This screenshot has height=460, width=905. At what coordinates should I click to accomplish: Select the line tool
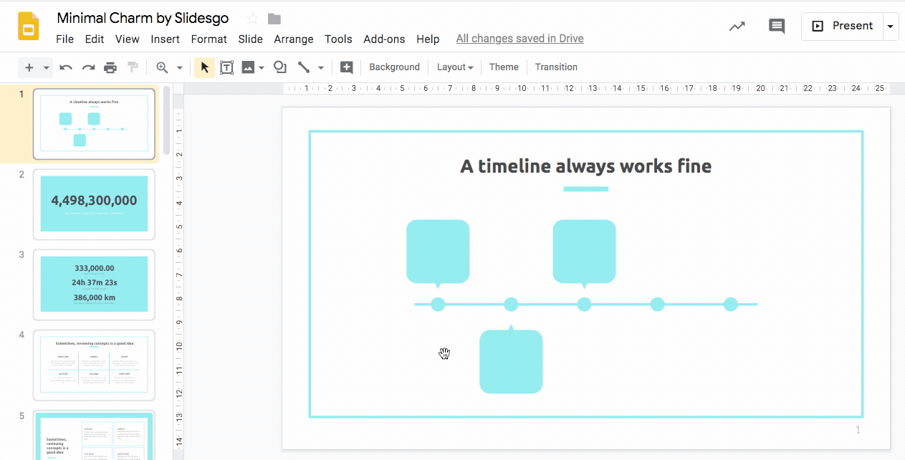304,67
